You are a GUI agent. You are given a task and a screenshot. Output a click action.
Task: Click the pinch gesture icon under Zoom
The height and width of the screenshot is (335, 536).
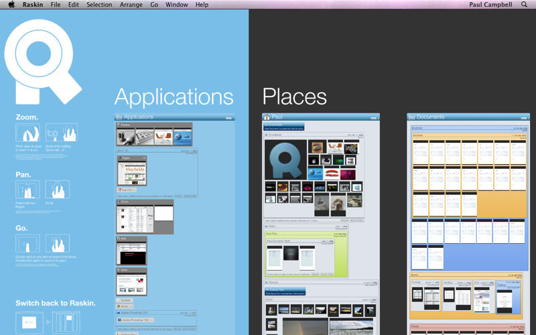(27, 132)
